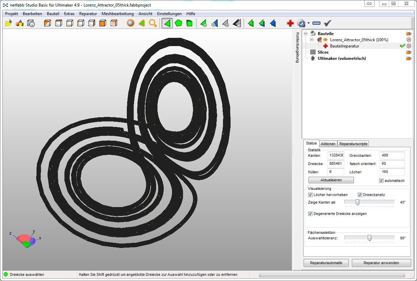Collapse the Lorenz_Attractor_05thick tree node
The image size is (417, 281).
click(312, 40)
